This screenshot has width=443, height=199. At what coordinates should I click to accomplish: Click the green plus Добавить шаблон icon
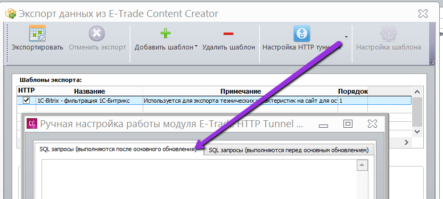pyautogui.click(x=166, y=34)
